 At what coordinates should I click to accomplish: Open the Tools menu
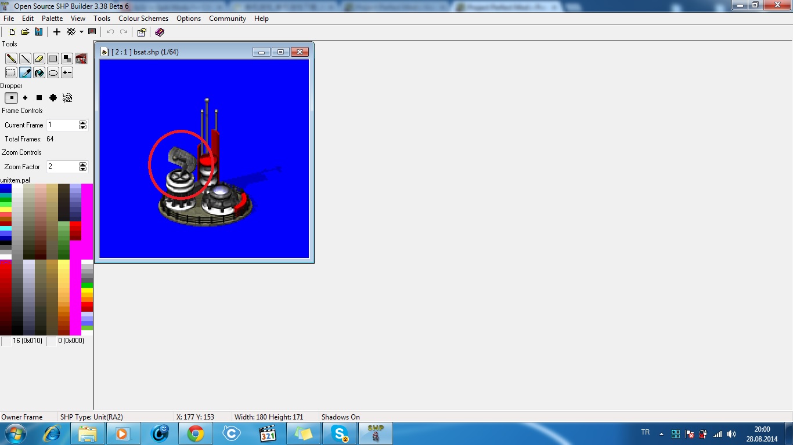102,19
